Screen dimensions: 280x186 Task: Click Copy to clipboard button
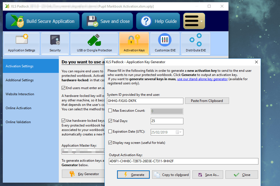point(171,175)
